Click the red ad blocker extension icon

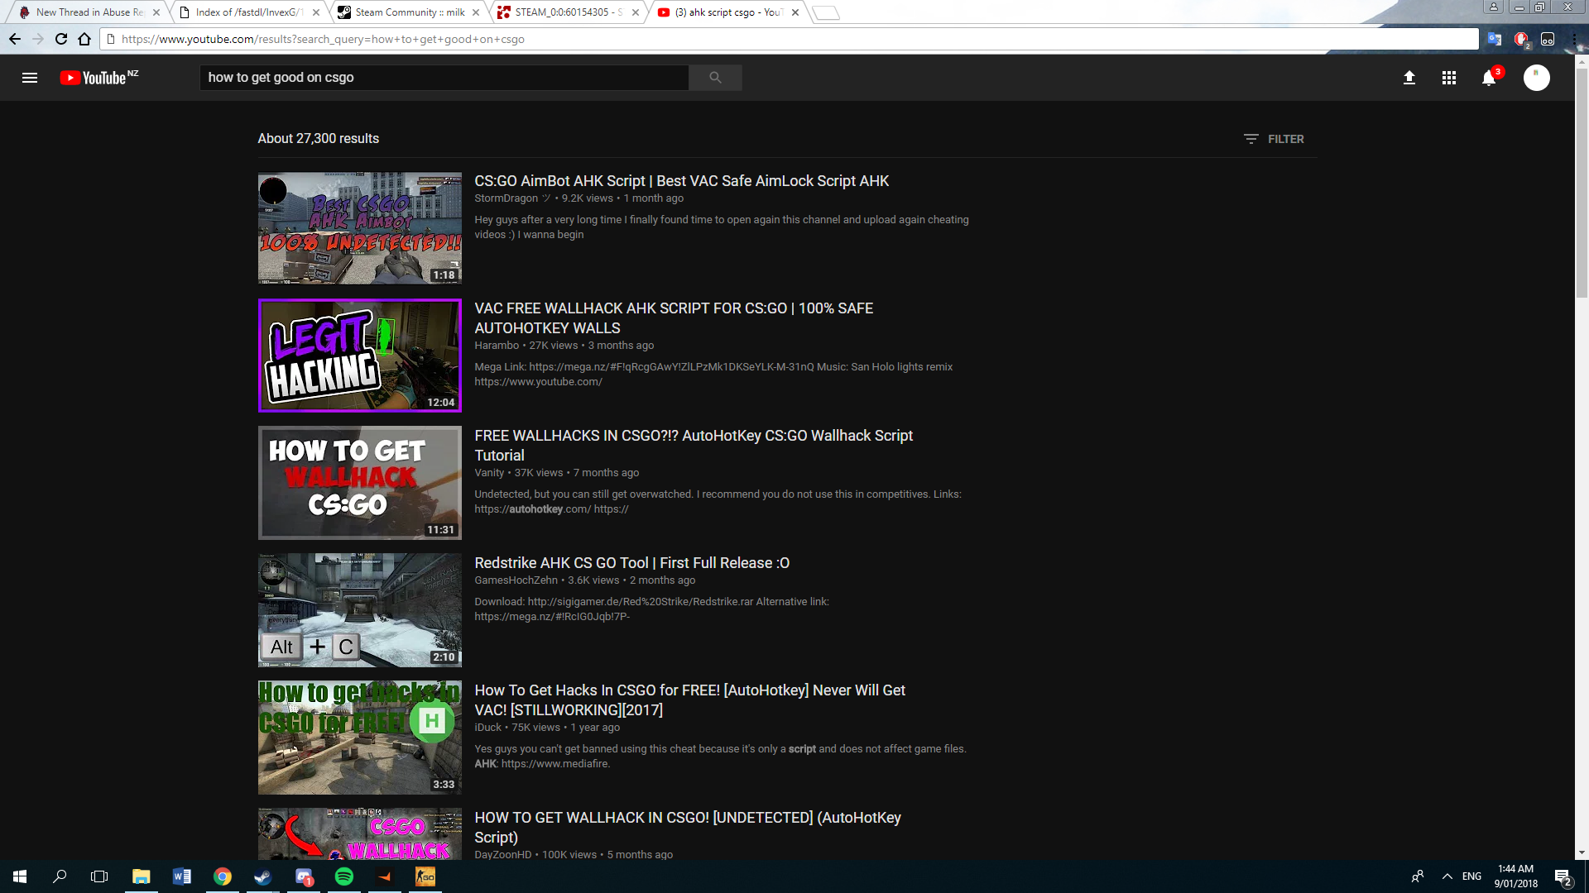click(x=1521, y=39)
